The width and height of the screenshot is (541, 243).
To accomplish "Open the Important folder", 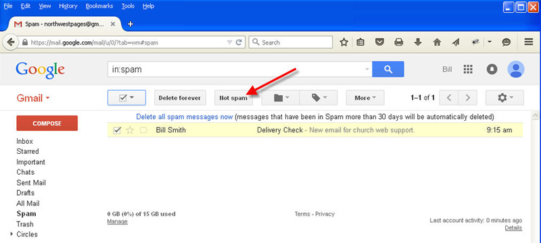I will (x=30, y=162).
